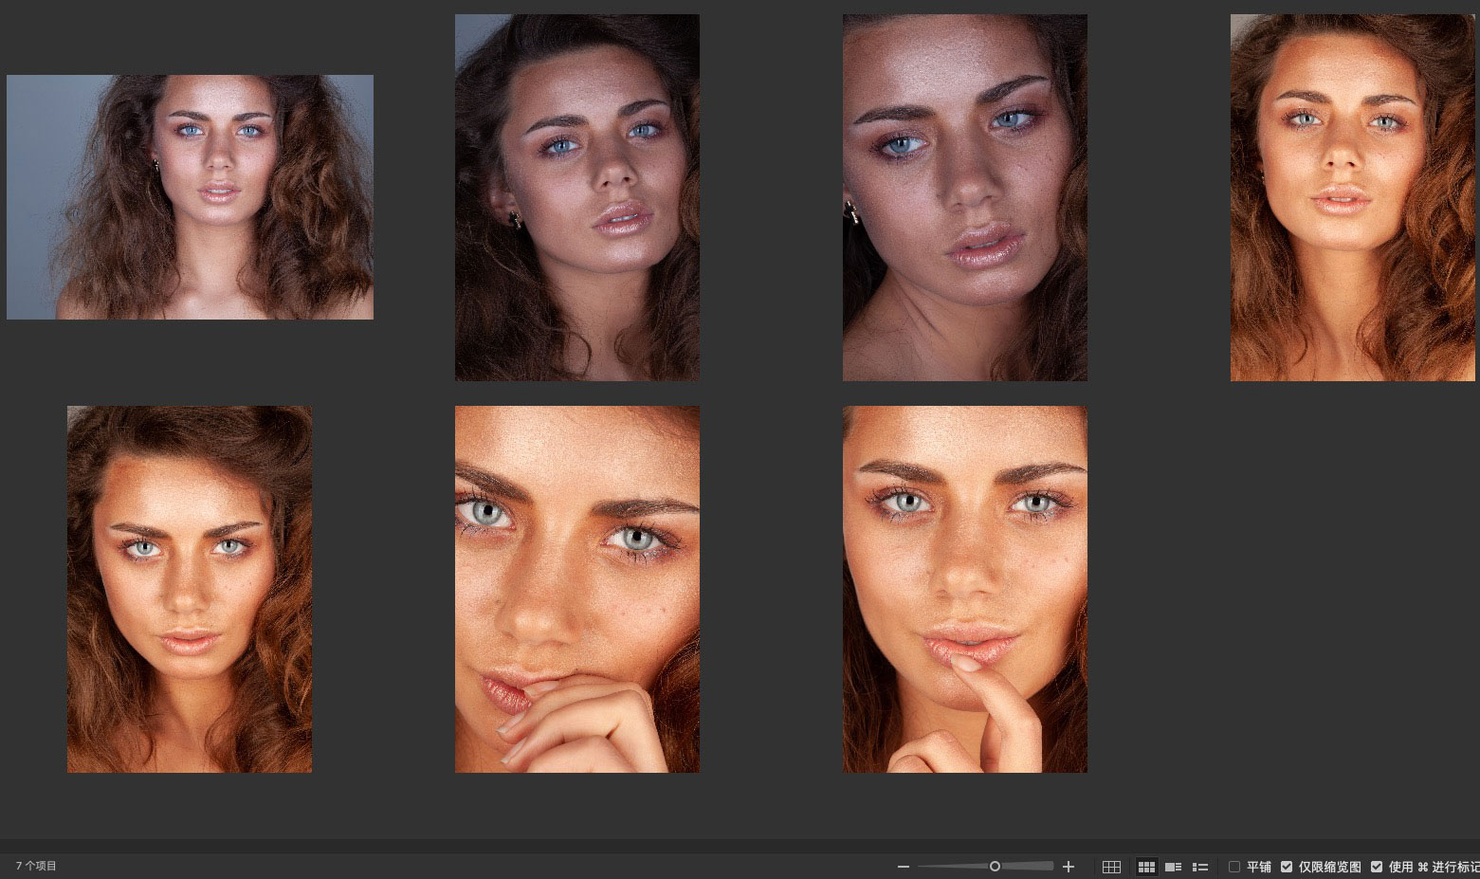Select the second thumbnail in top row
This screenshot has height=879, width=1480.
pos(577,197)
